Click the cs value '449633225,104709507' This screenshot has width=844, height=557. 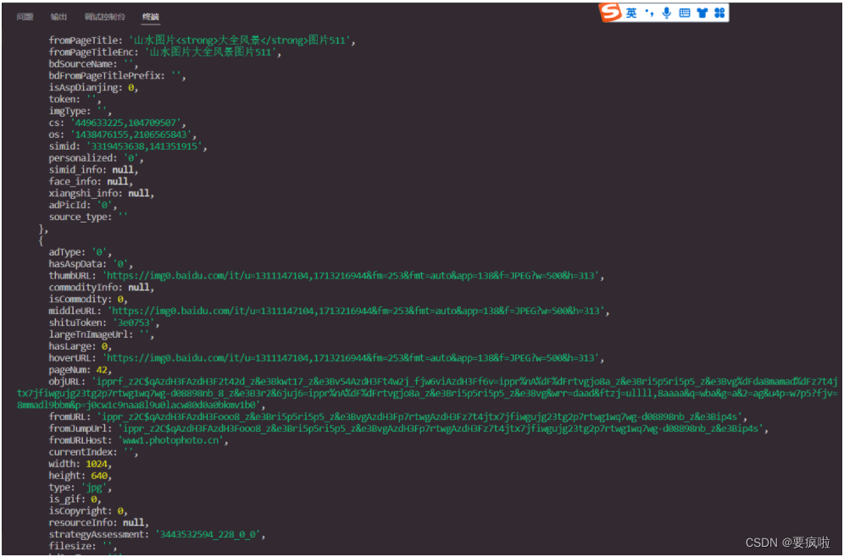pos(125,123)
